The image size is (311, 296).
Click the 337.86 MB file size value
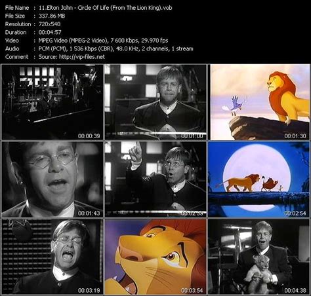(52, 16)
